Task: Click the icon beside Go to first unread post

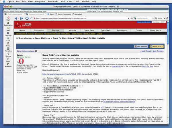Action: tap(36, 51)
